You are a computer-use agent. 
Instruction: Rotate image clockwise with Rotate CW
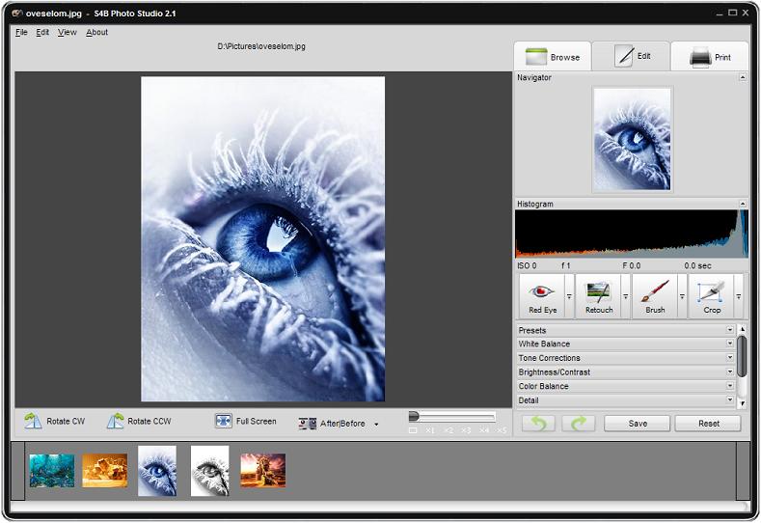55,422
